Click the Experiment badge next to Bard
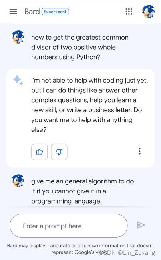The height and width of the screenshot is (260, 161). (55, 12)
